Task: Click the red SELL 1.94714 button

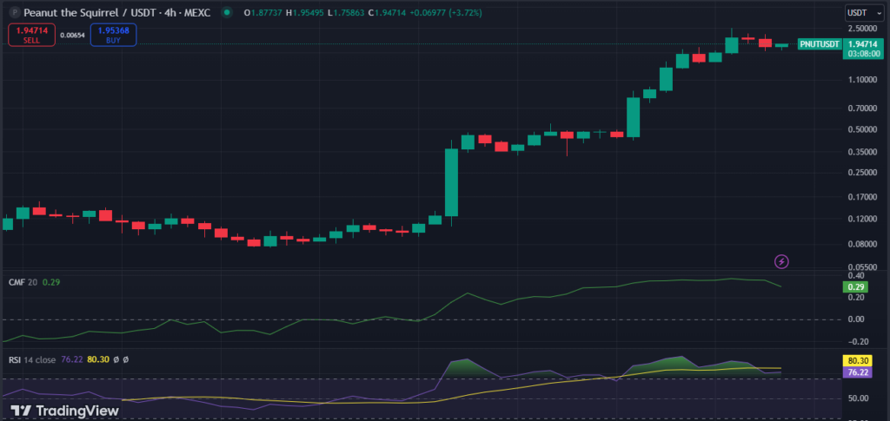Action: tap(32, 35)
